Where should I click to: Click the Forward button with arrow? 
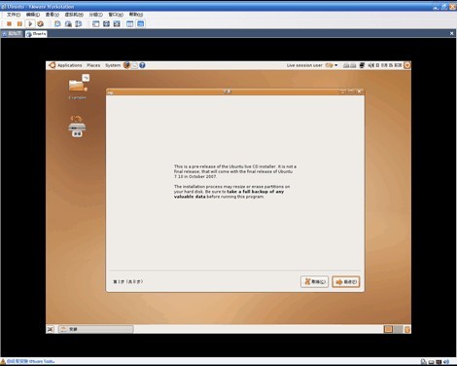[x=346, y=281]
